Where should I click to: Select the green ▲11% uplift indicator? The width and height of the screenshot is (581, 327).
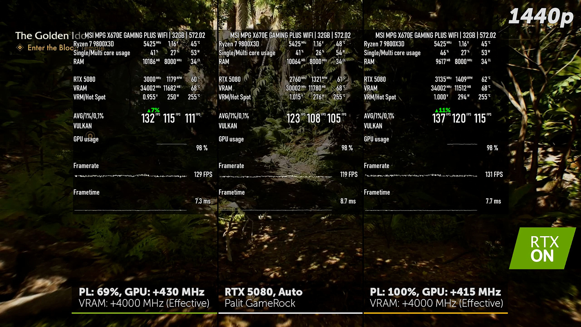point(443,110)
